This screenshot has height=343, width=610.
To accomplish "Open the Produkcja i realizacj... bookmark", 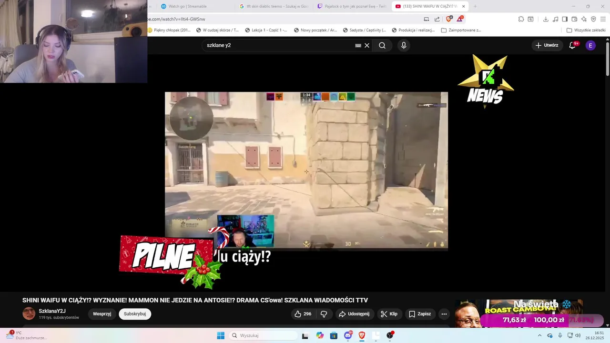I will [413, 30].
